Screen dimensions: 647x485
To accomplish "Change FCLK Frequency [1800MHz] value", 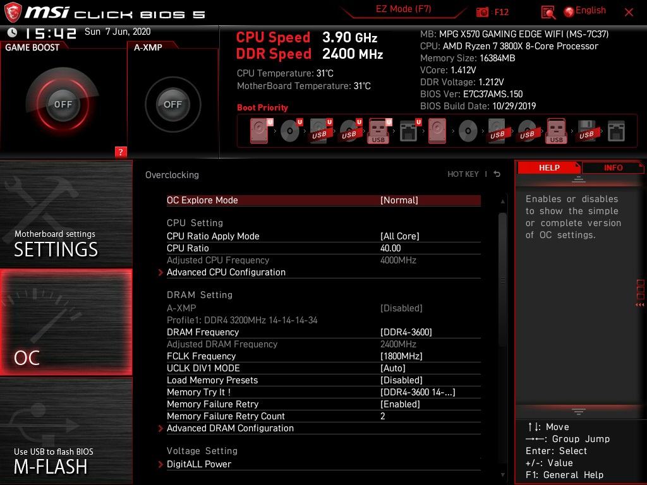I will (x=323, y=356).
